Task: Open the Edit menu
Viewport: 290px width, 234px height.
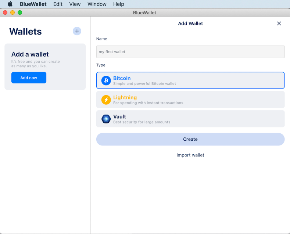Action: [x=58, y=4]
